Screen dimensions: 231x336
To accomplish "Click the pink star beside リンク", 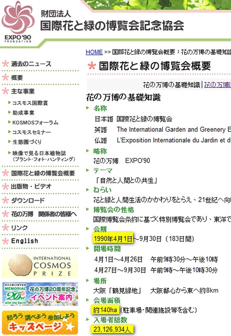I will coord(5,227).
